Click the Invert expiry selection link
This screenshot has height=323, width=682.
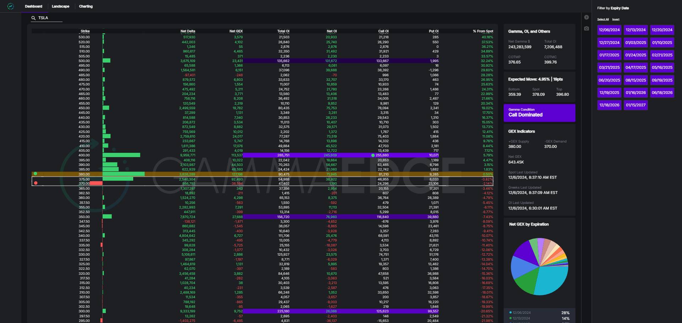616,20
